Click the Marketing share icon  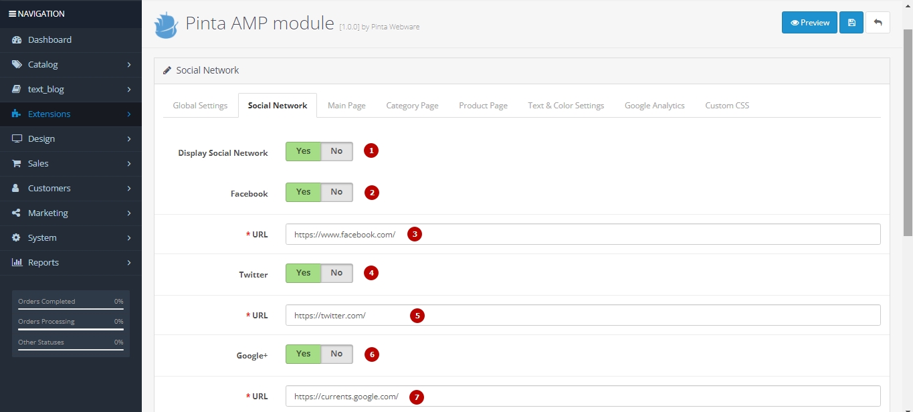[17, 213]
